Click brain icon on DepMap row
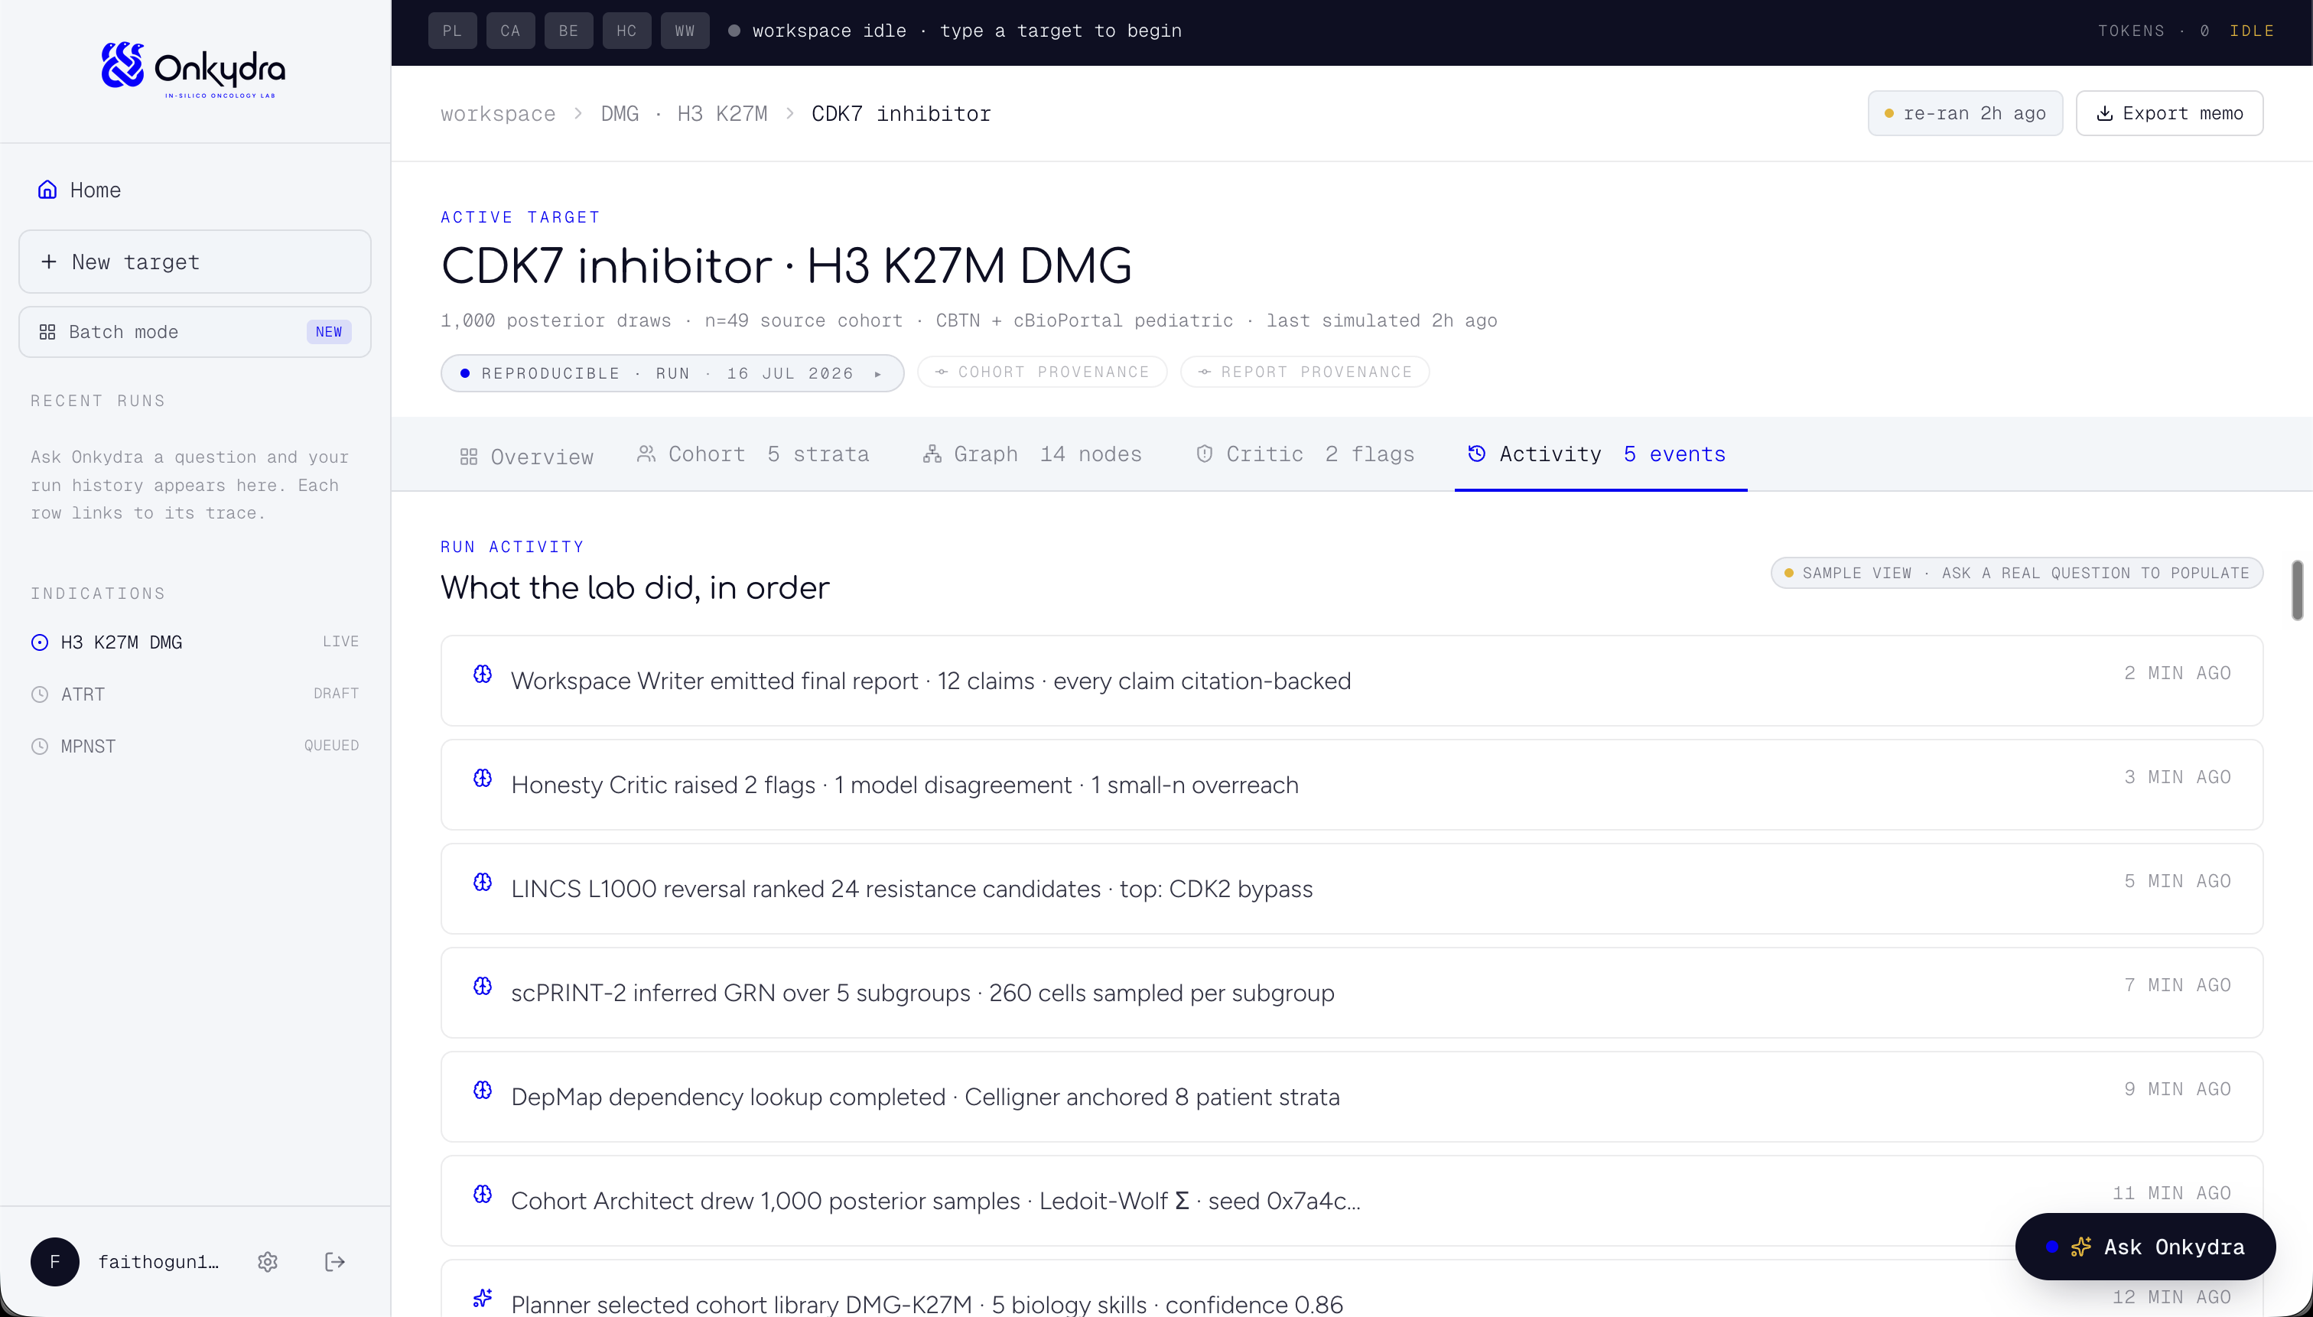 point(483,1090)
